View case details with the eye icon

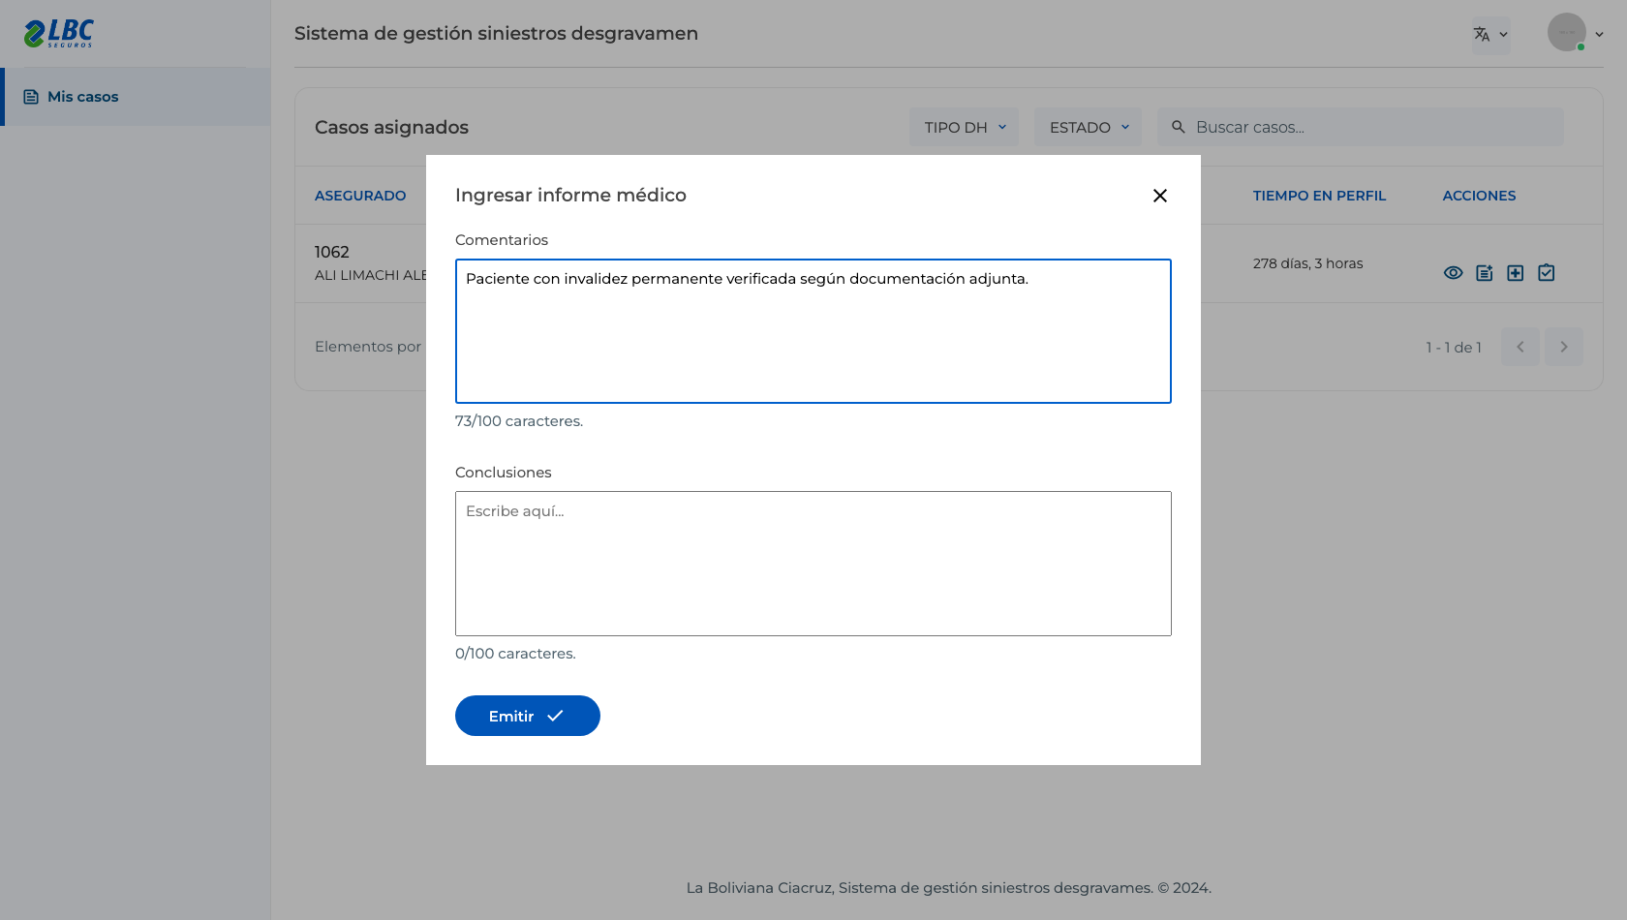(x=1454, y=273)
